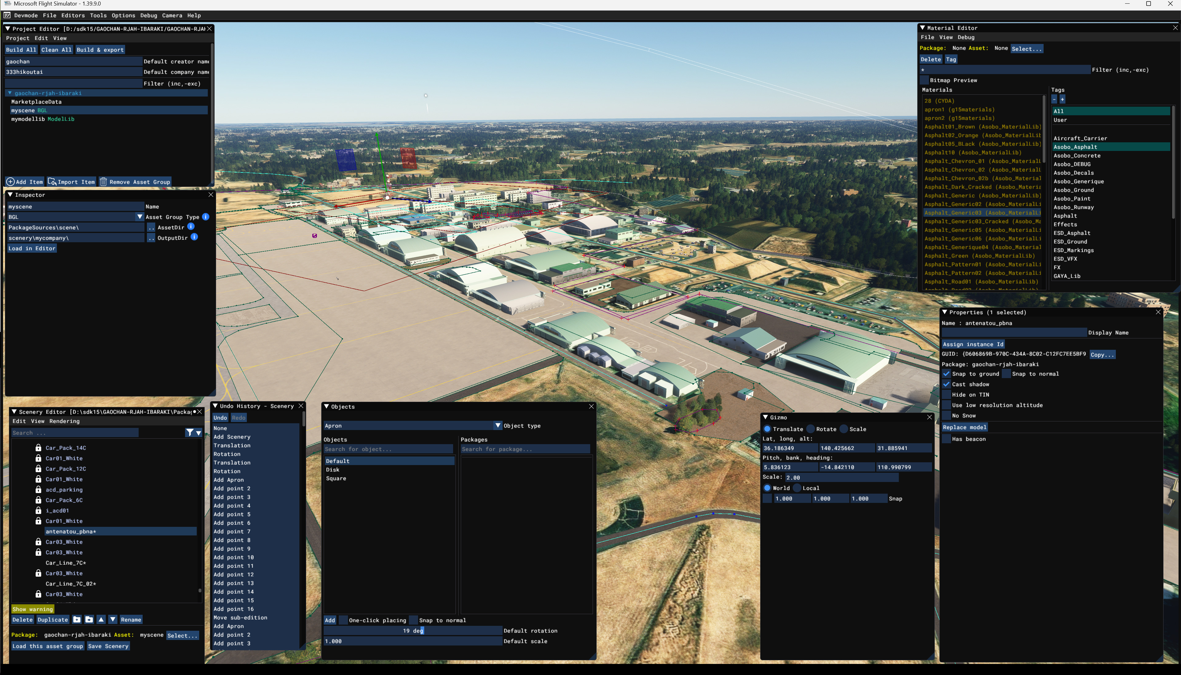Click the info icon beside Asset Group Type
Viewport: 1181px width, 675px height.
pos(206,216)
